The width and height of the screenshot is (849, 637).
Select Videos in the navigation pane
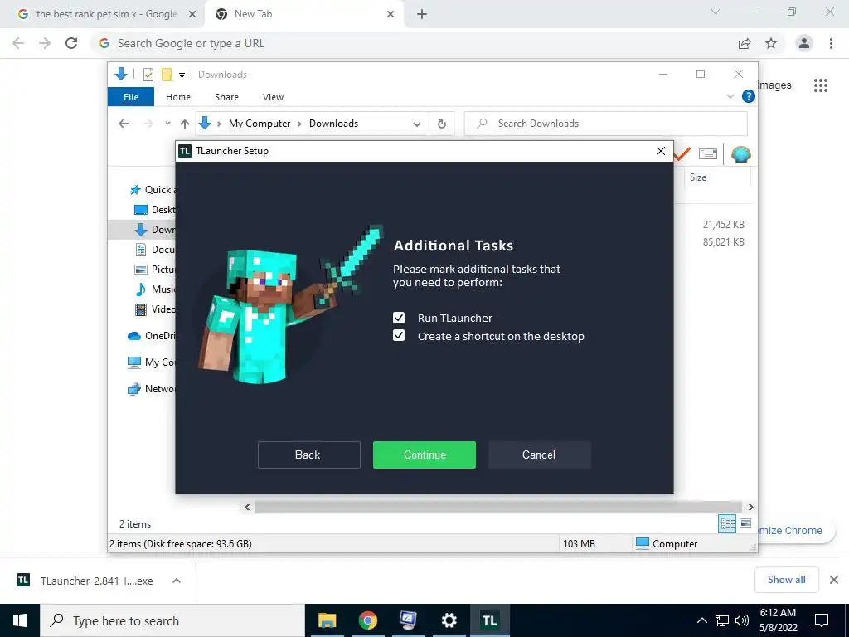pyautogui.click(x=154, y=309)
